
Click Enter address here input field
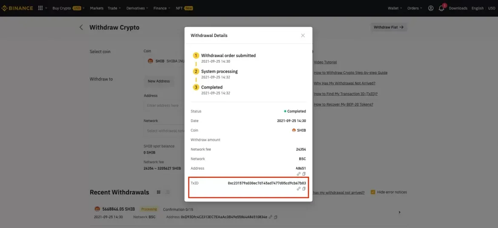tap(164, 105)
